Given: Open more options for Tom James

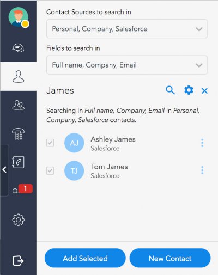Looking at the screenshot, I should coord(202,170).
